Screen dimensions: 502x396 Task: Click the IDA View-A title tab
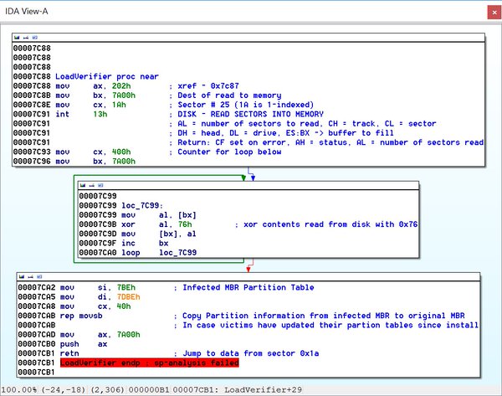[27, 12]
